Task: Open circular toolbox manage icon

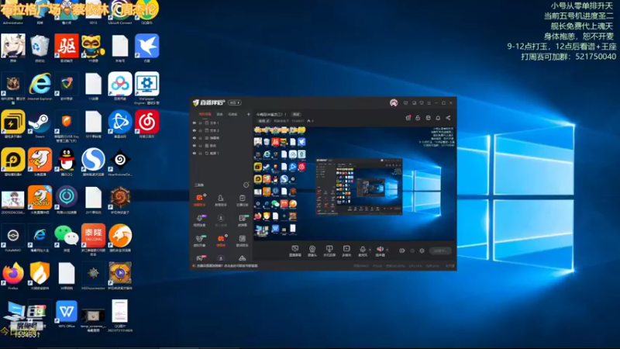Action: point(246,185)
